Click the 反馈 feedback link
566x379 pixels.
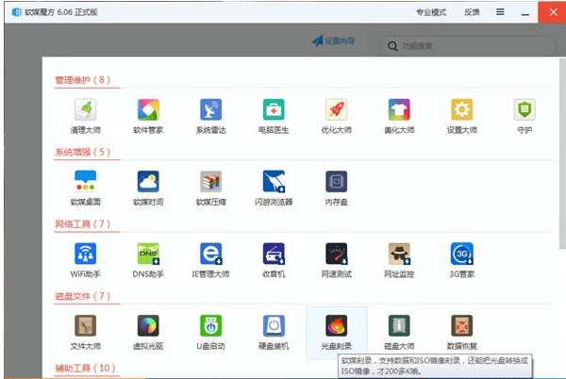472,12
